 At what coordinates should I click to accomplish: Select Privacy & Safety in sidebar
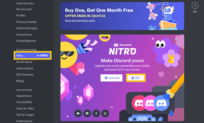[26, 22]
